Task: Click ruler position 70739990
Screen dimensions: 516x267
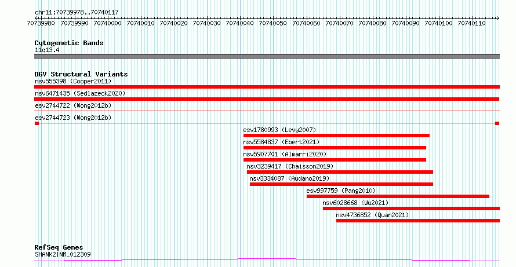Action: point(75,23)
